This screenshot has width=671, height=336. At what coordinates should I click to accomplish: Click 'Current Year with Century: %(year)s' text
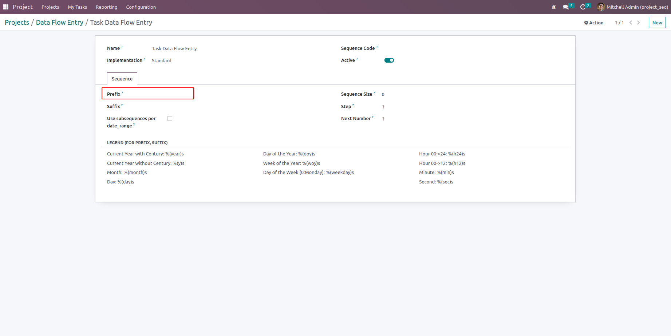145,154
